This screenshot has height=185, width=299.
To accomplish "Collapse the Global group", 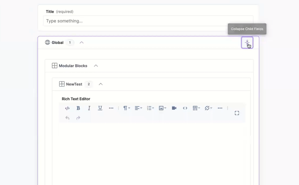I will coord(82,43).
